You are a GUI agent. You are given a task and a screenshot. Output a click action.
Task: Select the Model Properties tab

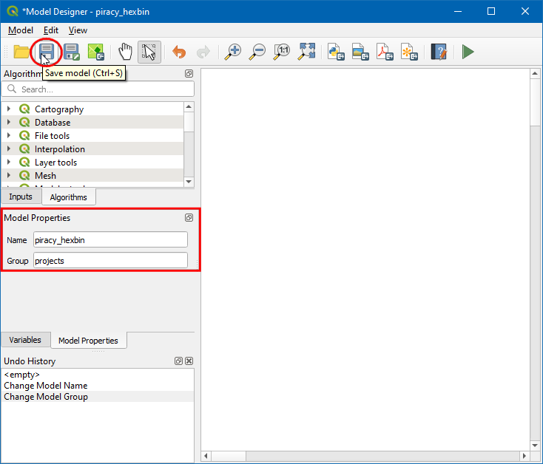(x=88, y=341)
